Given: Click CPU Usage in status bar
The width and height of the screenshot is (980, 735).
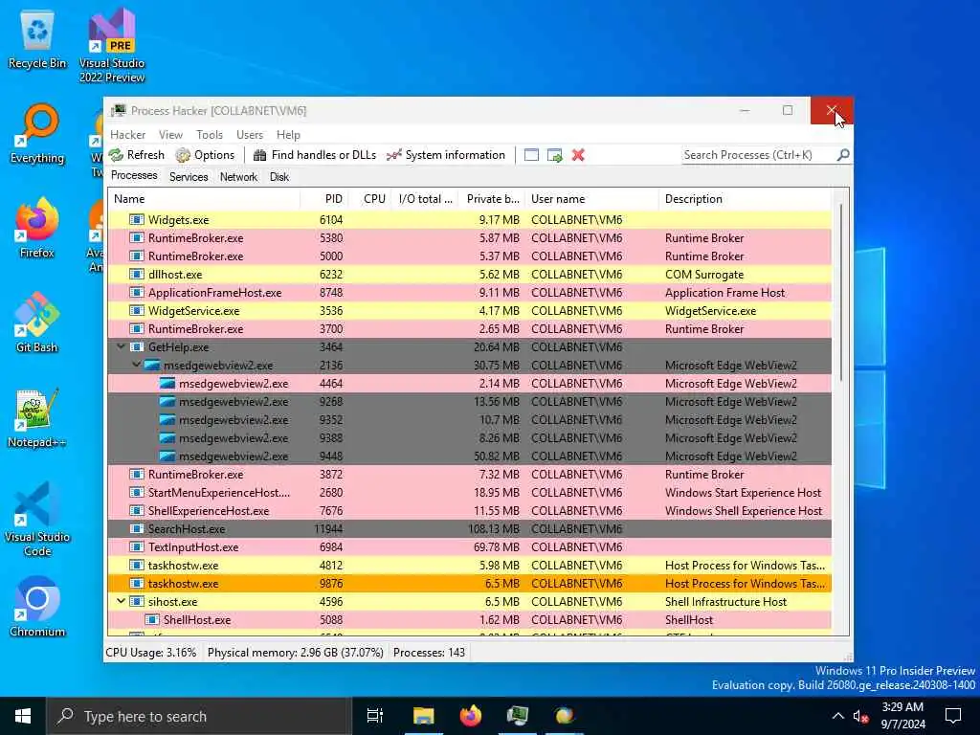Looking at the screenshot, I should tap(150, 653).
